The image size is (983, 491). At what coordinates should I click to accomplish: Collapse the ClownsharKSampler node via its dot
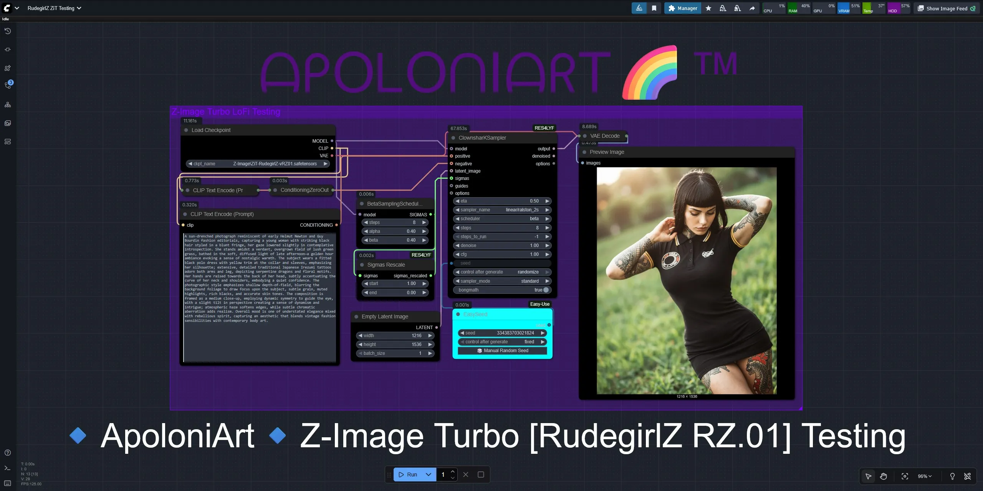(x=453, y=138)
